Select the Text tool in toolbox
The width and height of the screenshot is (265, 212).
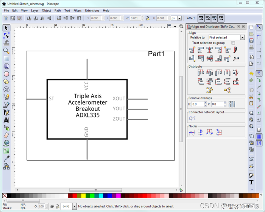tap(6, 120)
